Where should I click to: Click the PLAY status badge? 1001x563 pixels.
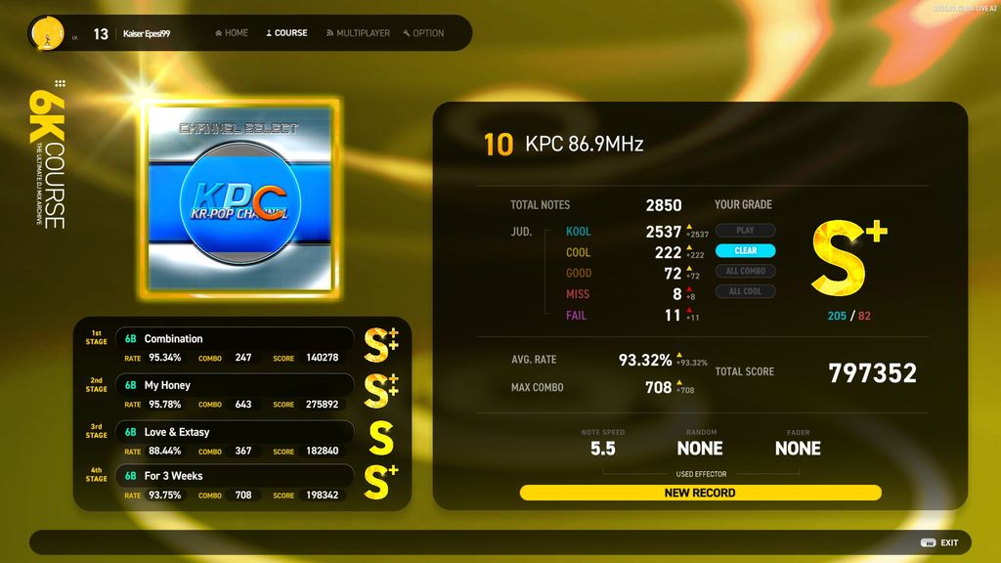(745, 231)
